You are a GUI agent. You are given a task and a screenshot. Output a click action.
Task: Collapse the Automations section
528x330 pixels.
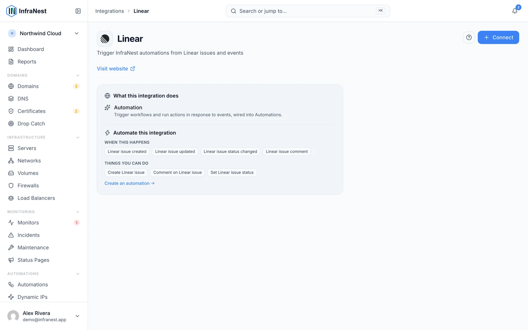(78, 274)
